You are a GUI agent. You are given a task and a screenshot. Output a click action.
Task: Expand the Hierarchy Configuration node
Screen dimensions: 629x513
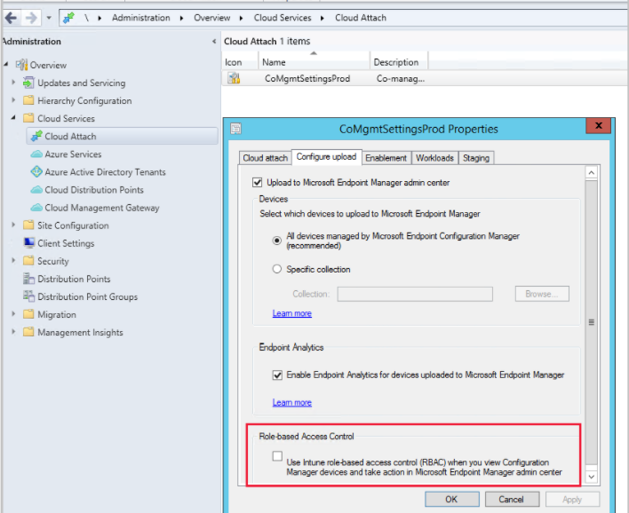[13, 99]
